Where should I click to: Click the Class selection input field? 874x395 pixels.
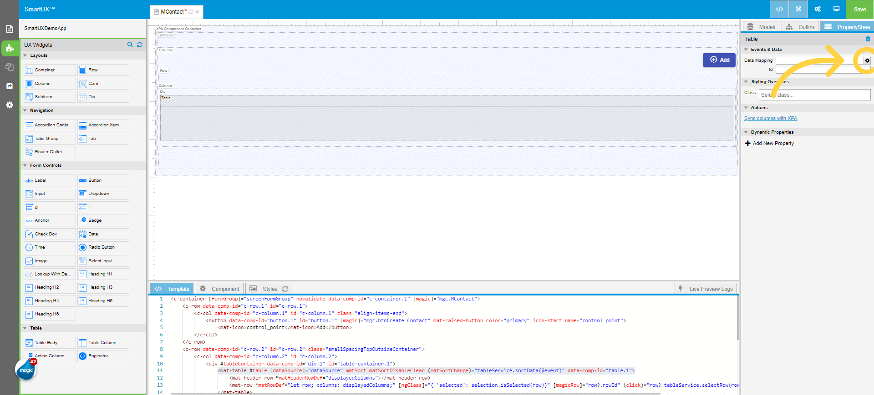[814, 95]
